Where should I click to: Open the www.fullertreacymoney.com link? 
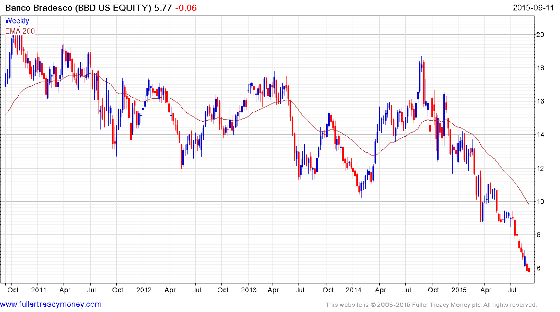point(51,304)
